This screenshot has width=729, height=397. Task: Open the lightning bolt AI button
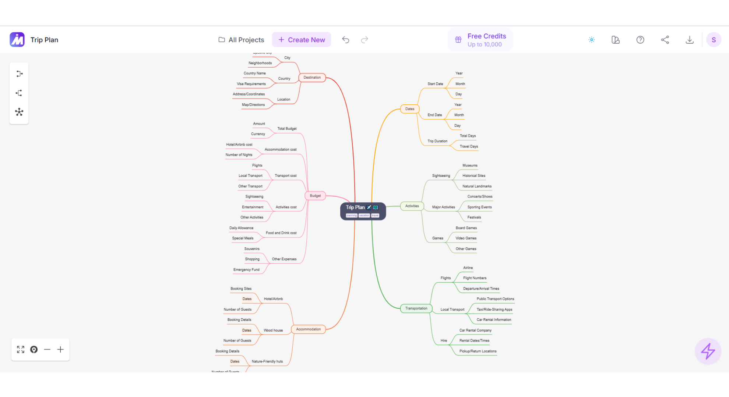coord(708,351)
